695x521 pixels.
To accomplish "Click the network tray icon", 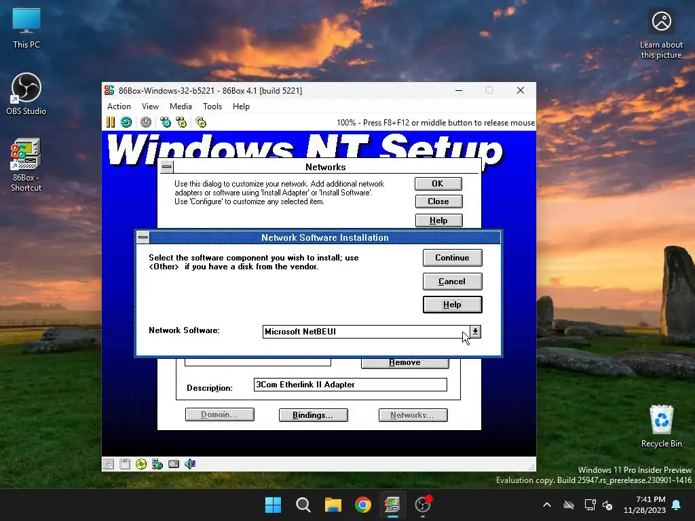I will tap(590, 505).
